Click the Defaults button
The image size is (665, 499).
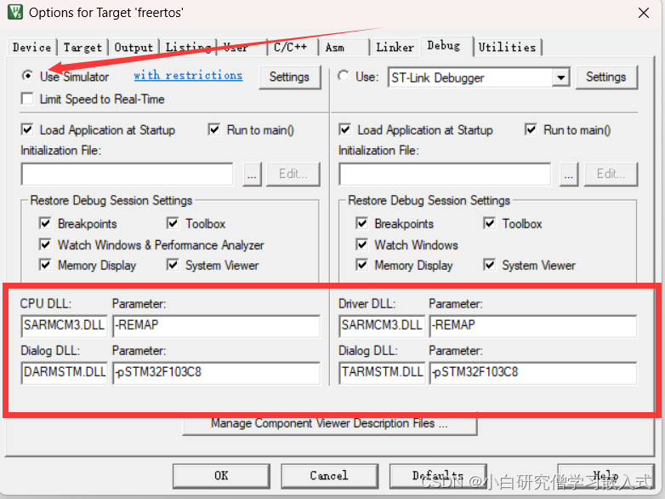[438, 475]
